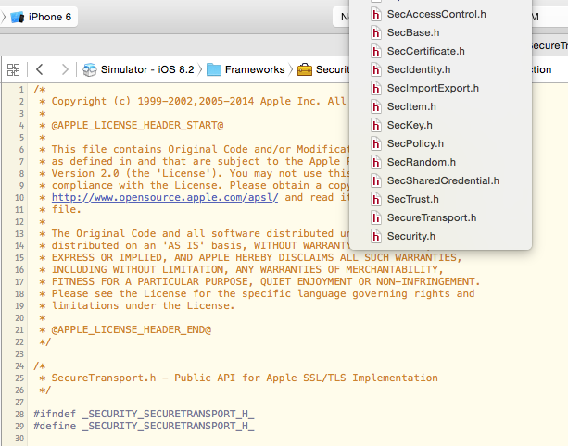This screenshot has height=446, width=568.
Task: Go forward with the right arrow
Action: (x=65, y=69)
